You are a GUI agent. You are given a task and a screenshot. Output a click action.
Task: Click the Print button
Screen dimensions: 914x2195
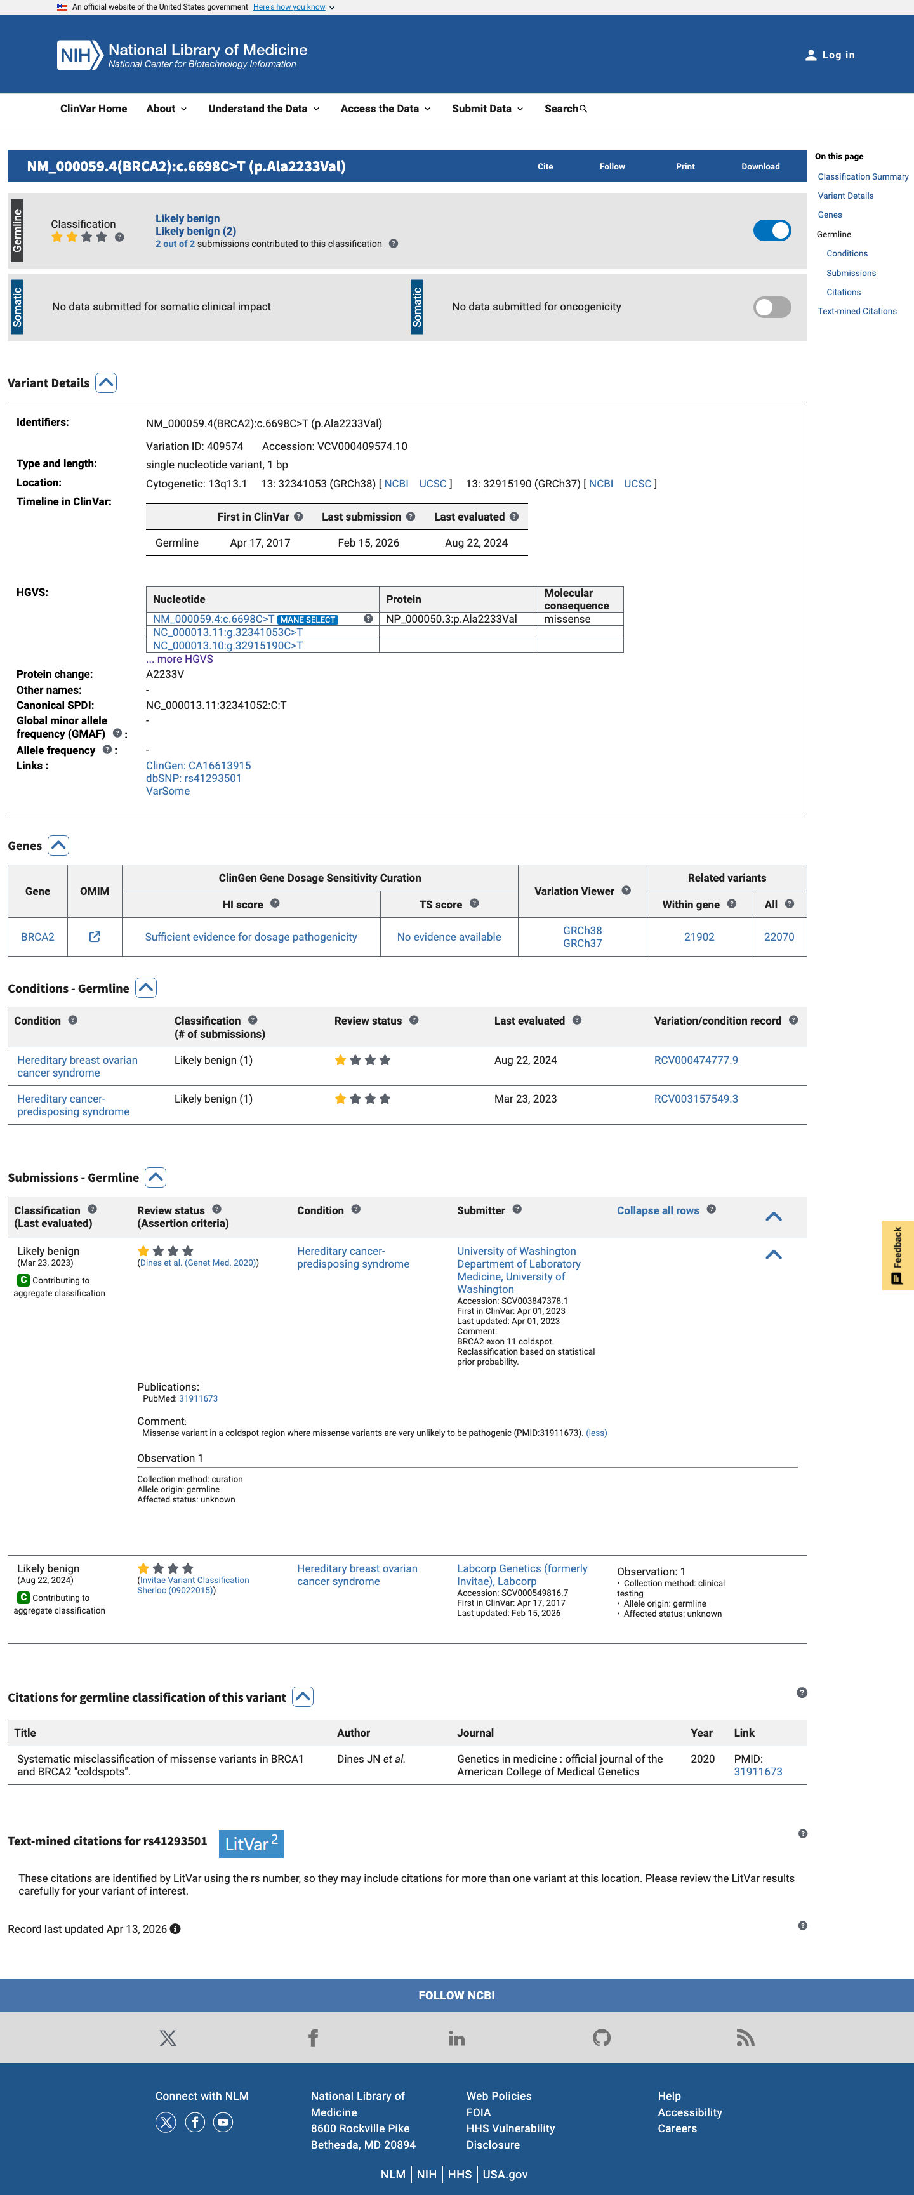click(685, 167)
